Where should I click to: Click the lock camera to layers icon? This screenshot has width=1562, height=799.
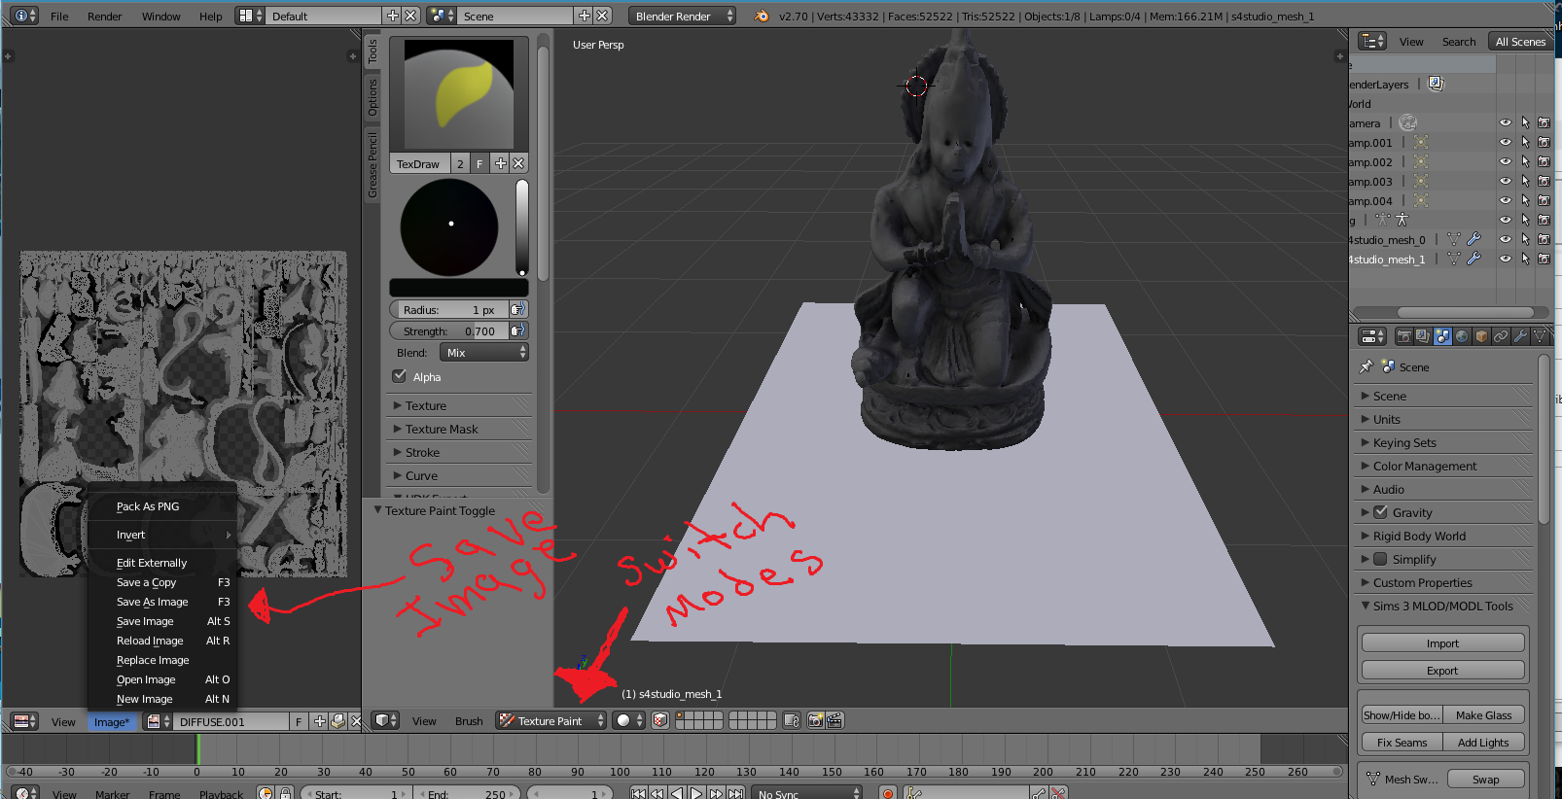click(792, 720)
